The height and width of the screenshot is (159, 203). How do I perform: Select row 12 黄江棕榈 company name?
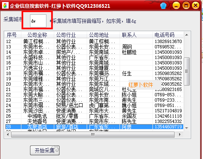tap(36, 41)
